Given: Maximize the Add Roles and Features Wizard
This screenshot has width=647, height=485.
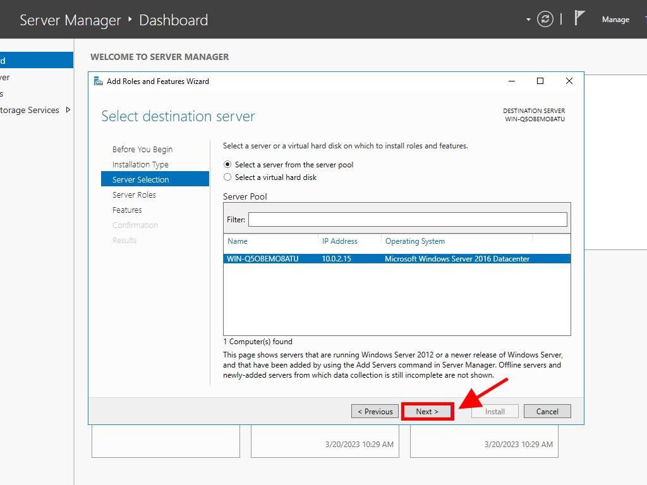Looking at the screenshot, I should point(540,81).
